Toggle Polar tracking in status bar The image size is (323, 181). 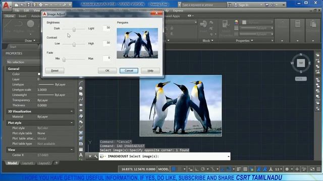click(203, 169)
